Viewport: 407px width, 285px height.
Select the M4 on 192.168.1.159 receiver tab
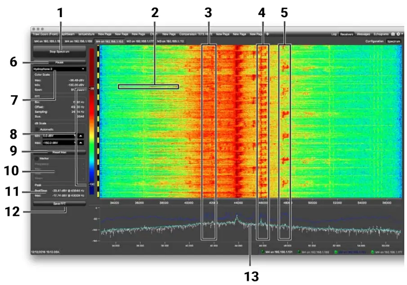pos(78,41)
